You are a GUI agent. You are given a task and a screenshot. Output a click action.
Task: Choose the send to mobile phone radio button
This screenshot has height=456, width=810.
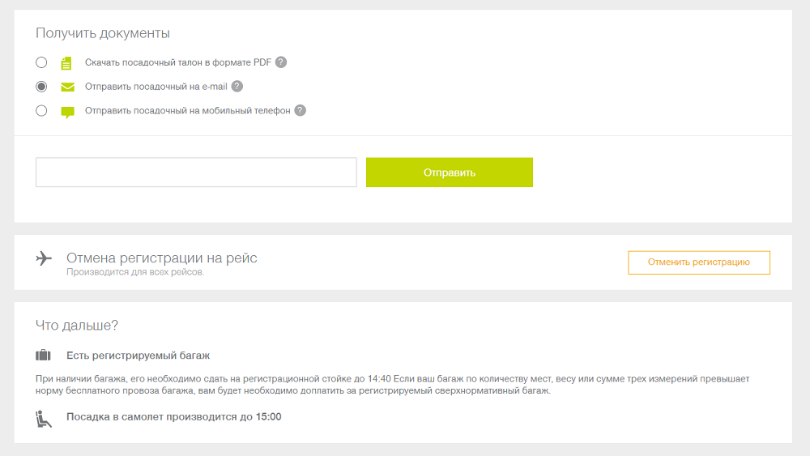tap(41, 111)
